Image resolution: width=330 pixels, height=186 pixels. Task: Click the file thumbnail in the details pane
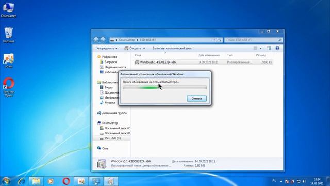pyautogui.click(x=102, y=164)
